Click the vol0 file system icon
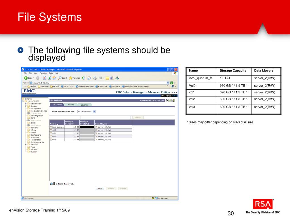The width and height of the screenshot is (290, 218). (x=51, y=130)
